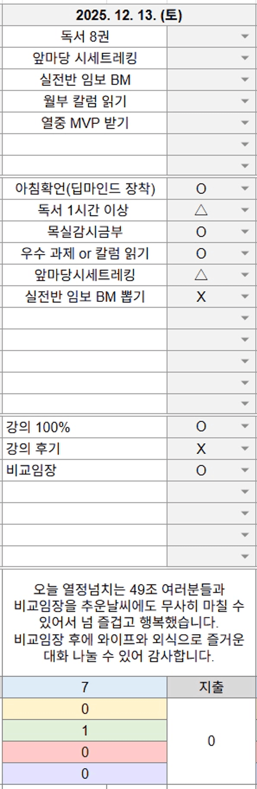This screenshot has height=789, width=257.
Task: Select the blue cell showing 7
Action: point(85,687)
